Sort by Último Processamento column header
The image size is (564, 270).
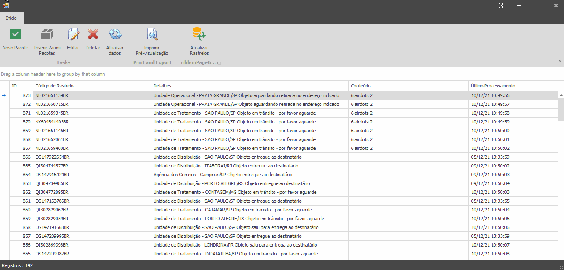pyautogui.click(x=513, y=86)
